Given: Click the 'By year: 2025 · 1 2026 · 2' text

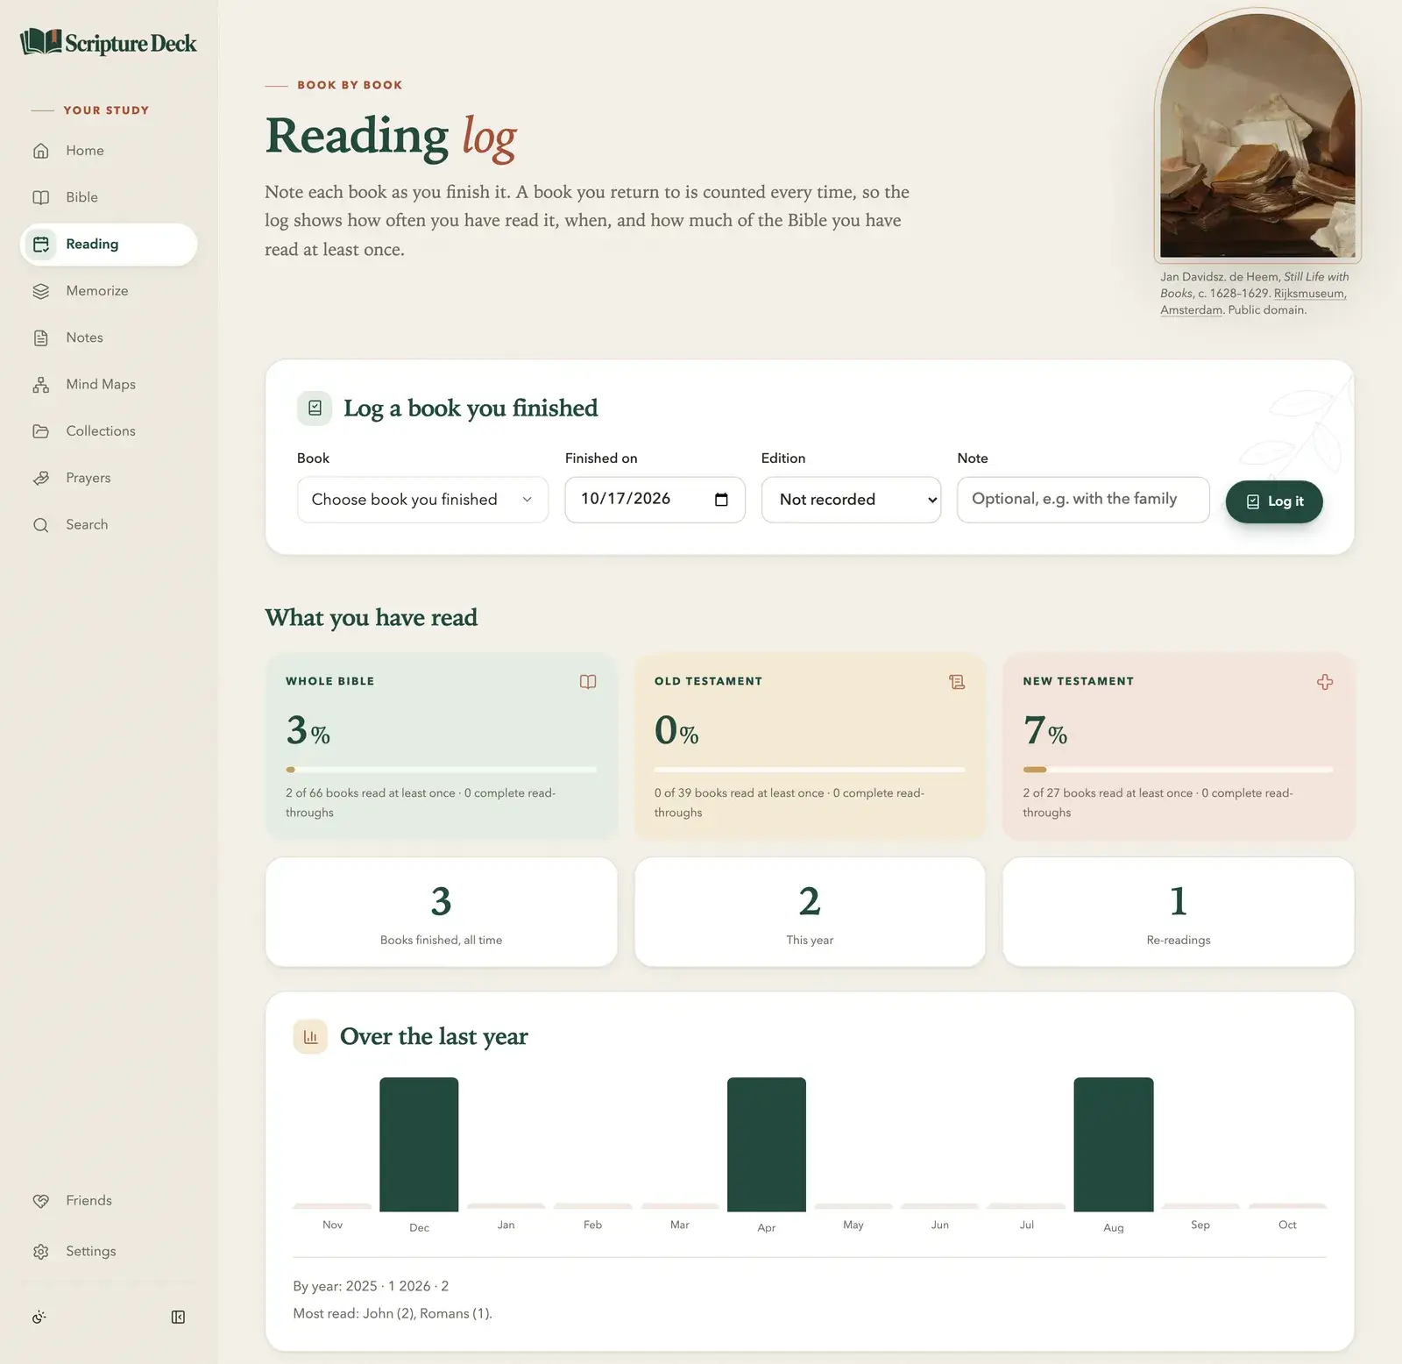Looking at the screenshot, I should click(x=371, y=1286).
